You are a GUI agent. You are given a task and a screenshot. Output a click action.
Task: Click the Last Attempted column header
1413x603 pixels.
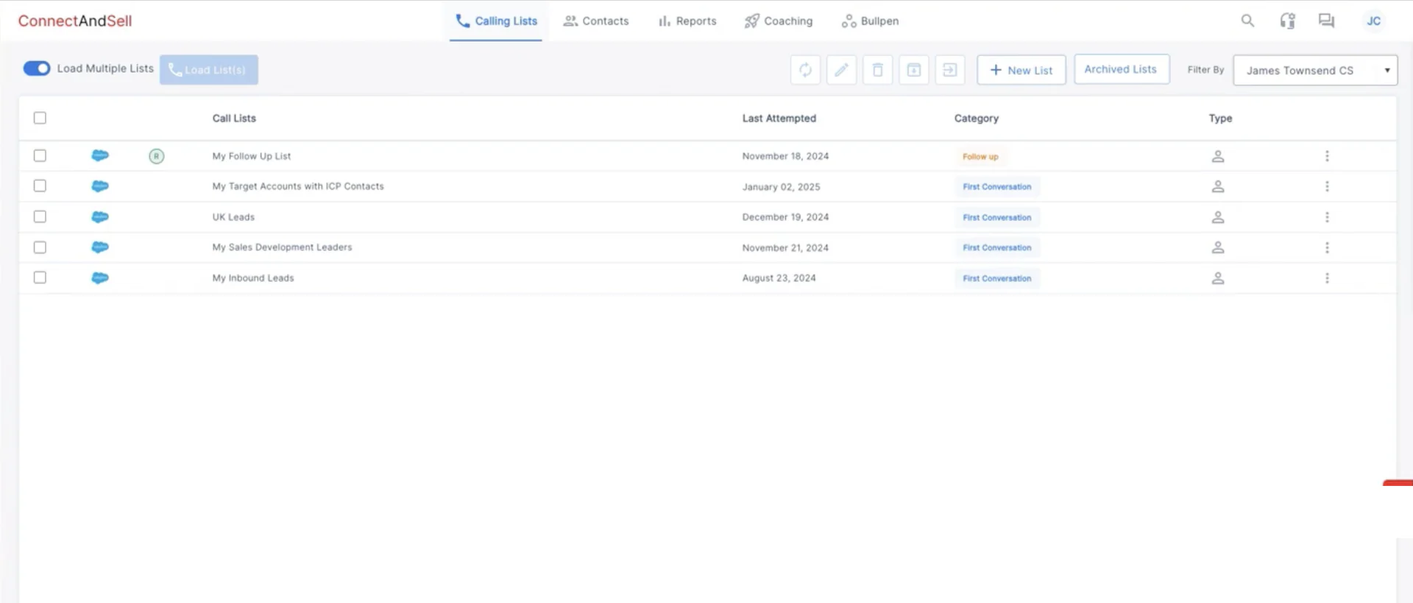pos(779,118)
